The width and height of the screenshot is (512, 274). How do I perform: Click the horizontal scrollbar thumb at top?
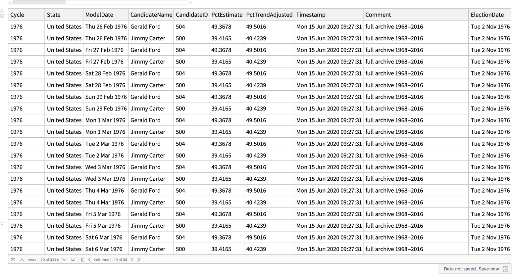39,2
